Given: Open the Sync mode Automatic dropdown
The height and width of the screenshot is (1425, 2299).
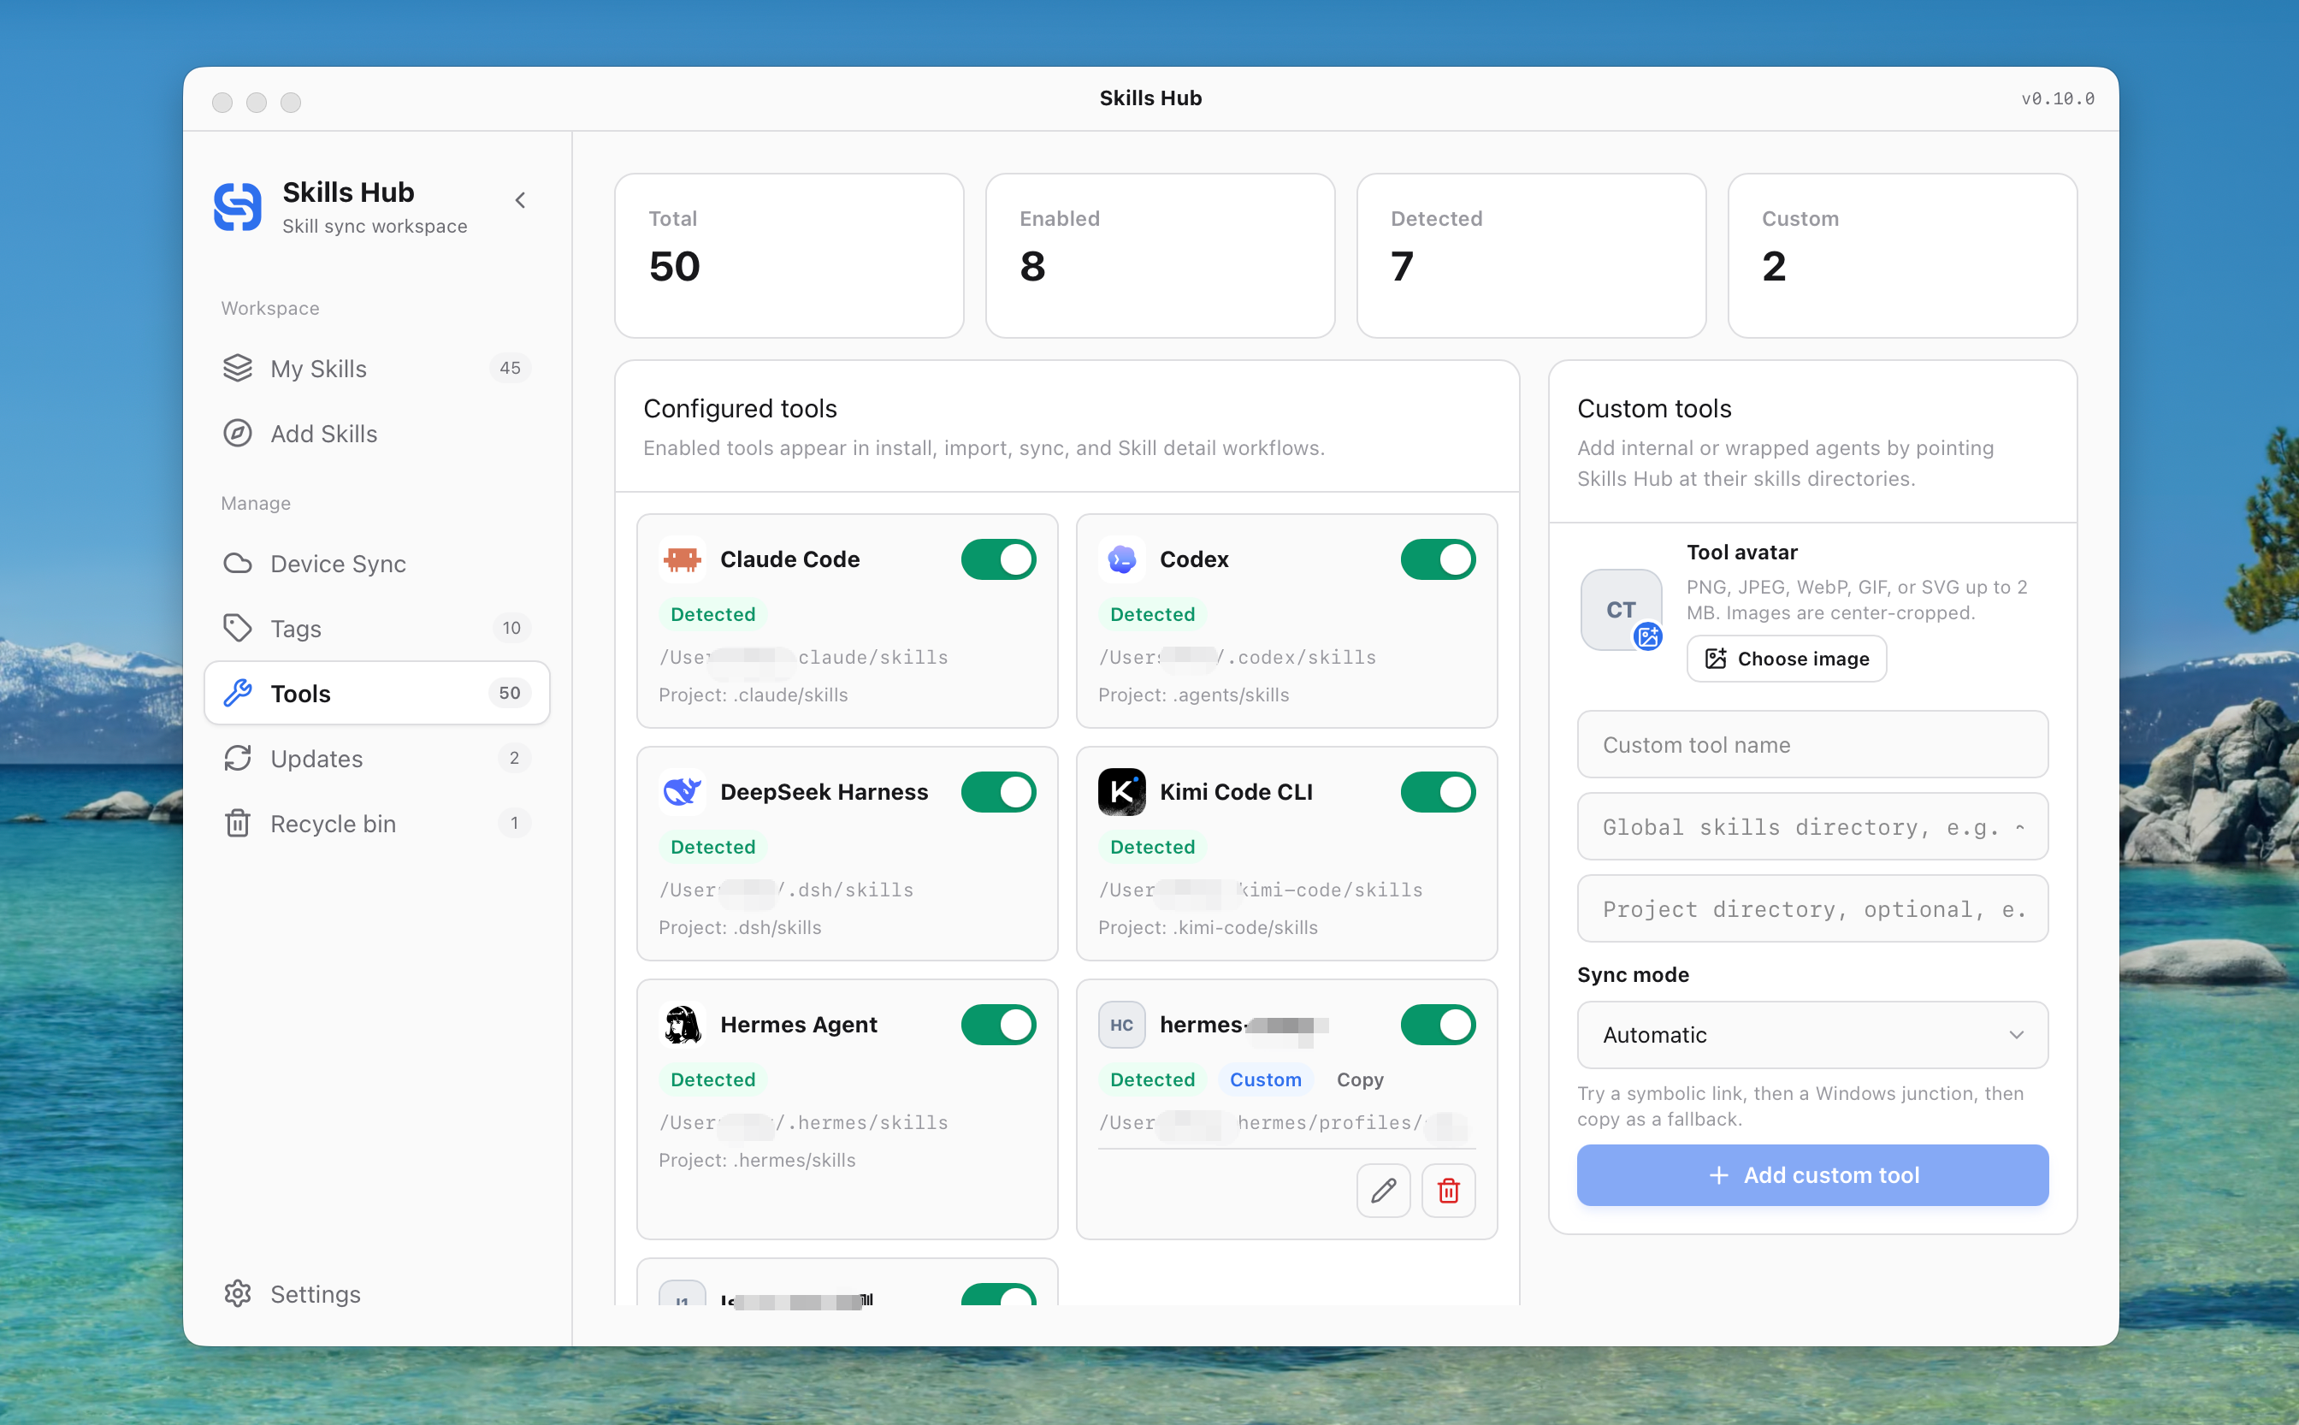Looking at the screenshot, I should click(x=1811, y=1035).
